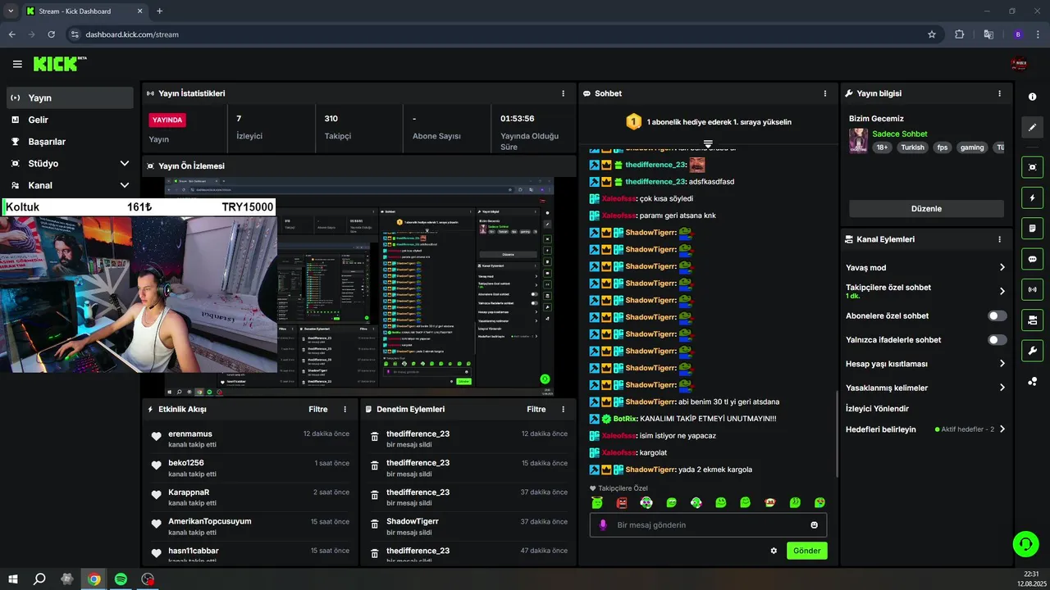Open Yayın İstatistikleri three-dot menu
The image size is (1050, 590).
563,93
